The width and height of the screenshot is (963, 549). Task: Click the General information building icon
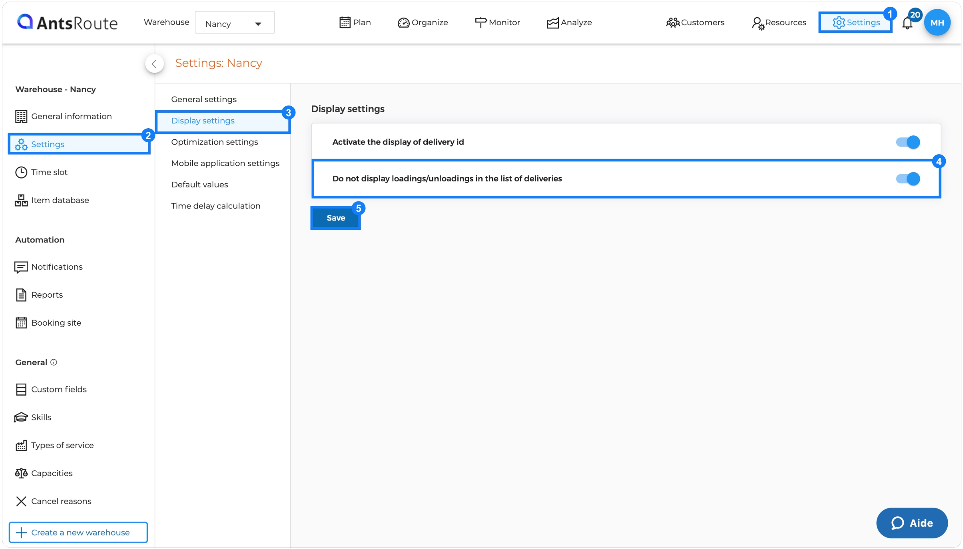(21, 116)
